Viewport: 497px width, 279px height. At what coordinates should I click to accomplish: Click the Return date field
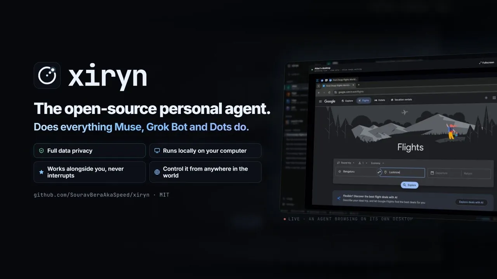click(476, 174)
